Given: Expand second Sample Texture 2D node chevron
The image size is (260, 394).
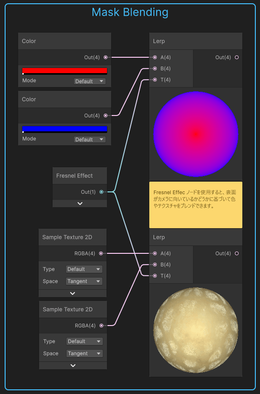Looking at the screenshot, I should pos(73,366).
